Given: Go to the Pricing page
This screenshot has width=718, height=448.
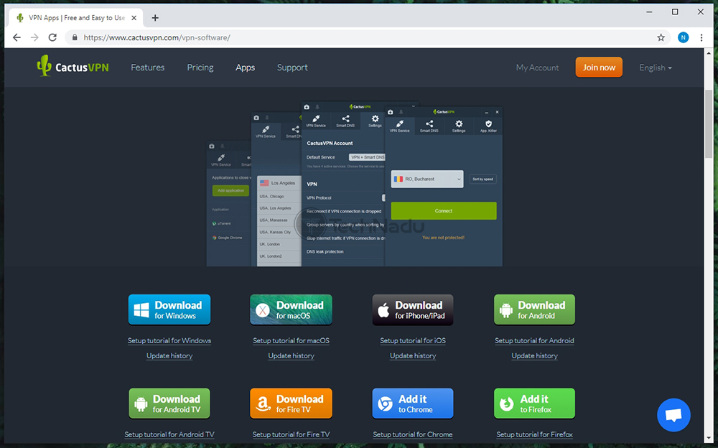Looking at the screenshot, I should pos(200,67).
